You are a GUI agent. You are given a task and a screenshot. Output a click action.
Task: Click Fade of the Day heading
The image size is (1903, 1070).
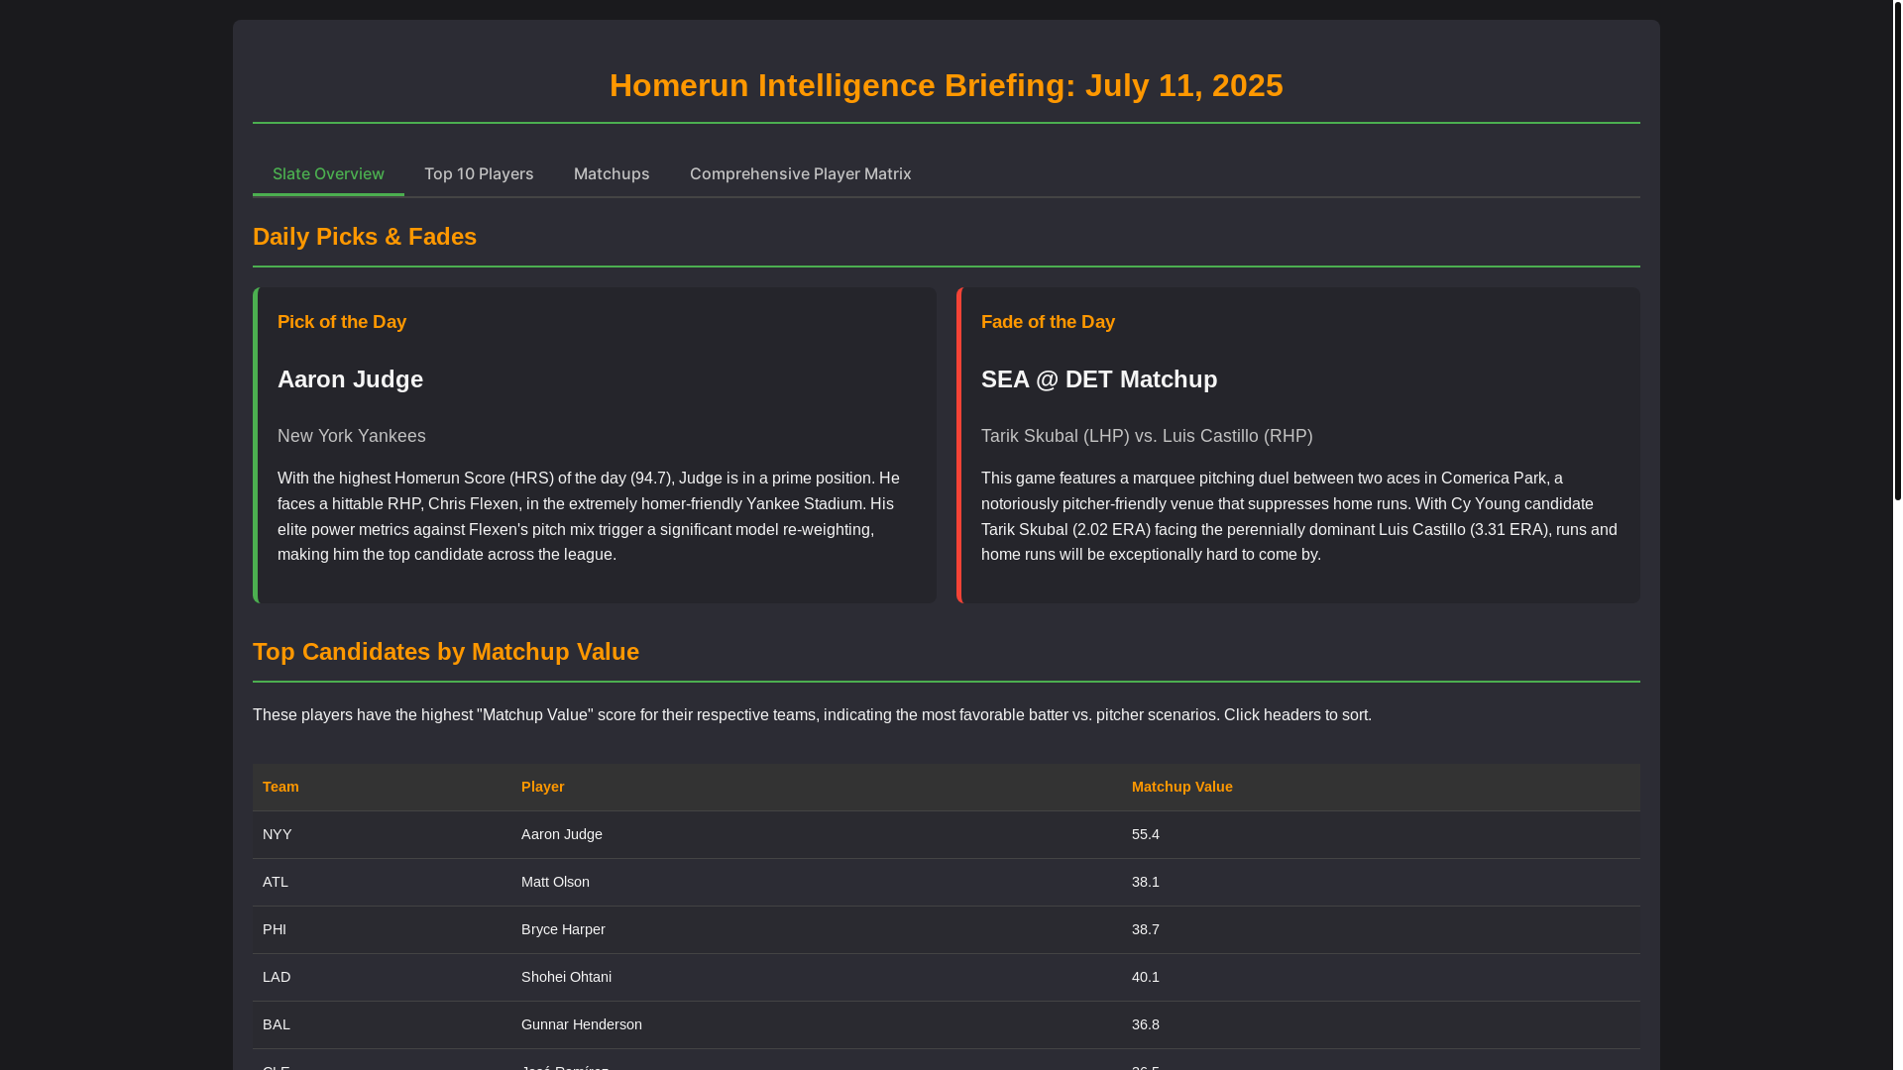[1048, 322]
